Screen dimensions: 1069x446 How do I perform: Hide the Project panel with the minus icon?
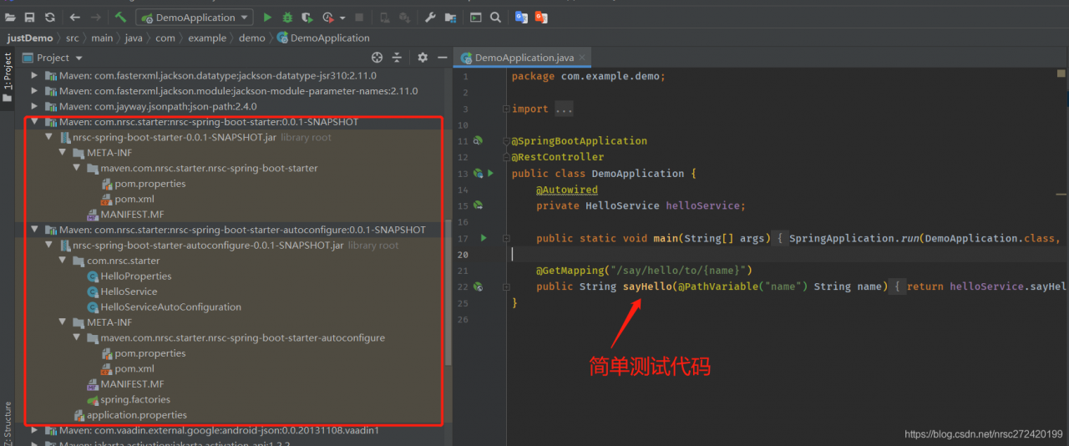click(x=443, y=58)
